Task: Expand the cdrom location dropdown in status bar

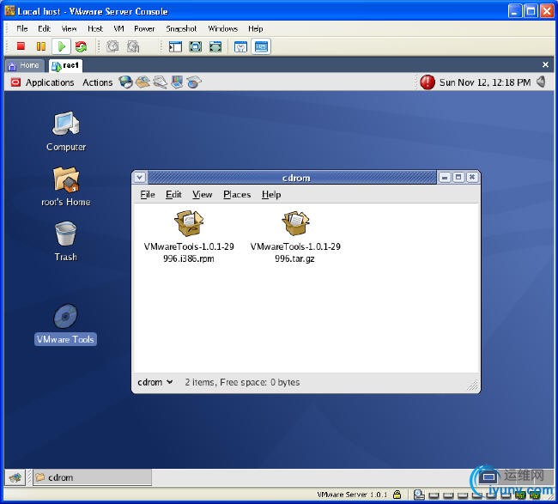Action: 155,382
